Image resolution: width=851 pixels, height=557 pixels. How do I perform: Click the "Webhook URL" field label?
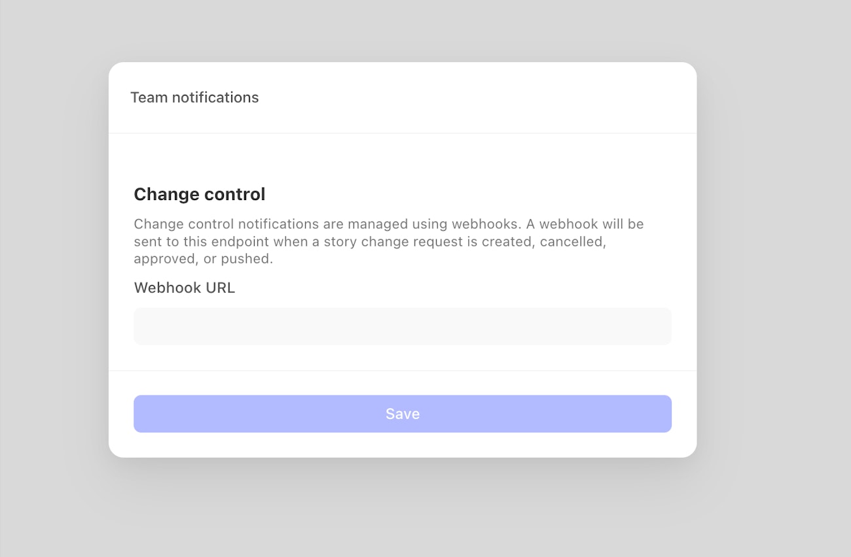tap(184, 288)
